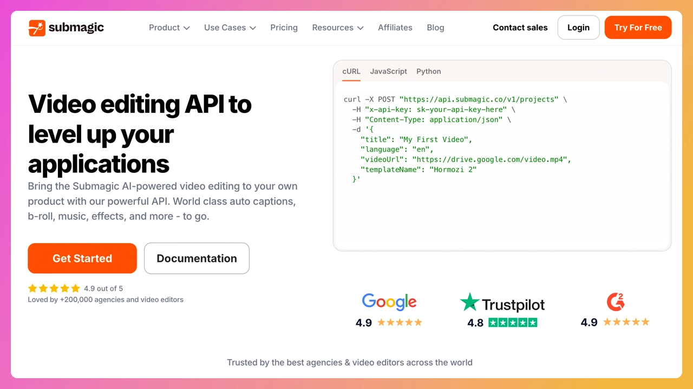Click the Trustpilot logo
The image size is (693, 389).
click(502, 303)
